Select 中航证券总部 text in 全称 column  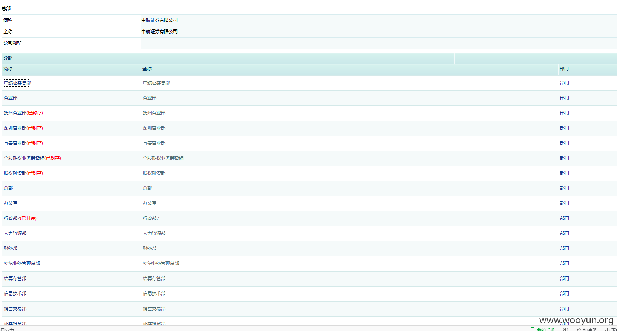point(156,83)
